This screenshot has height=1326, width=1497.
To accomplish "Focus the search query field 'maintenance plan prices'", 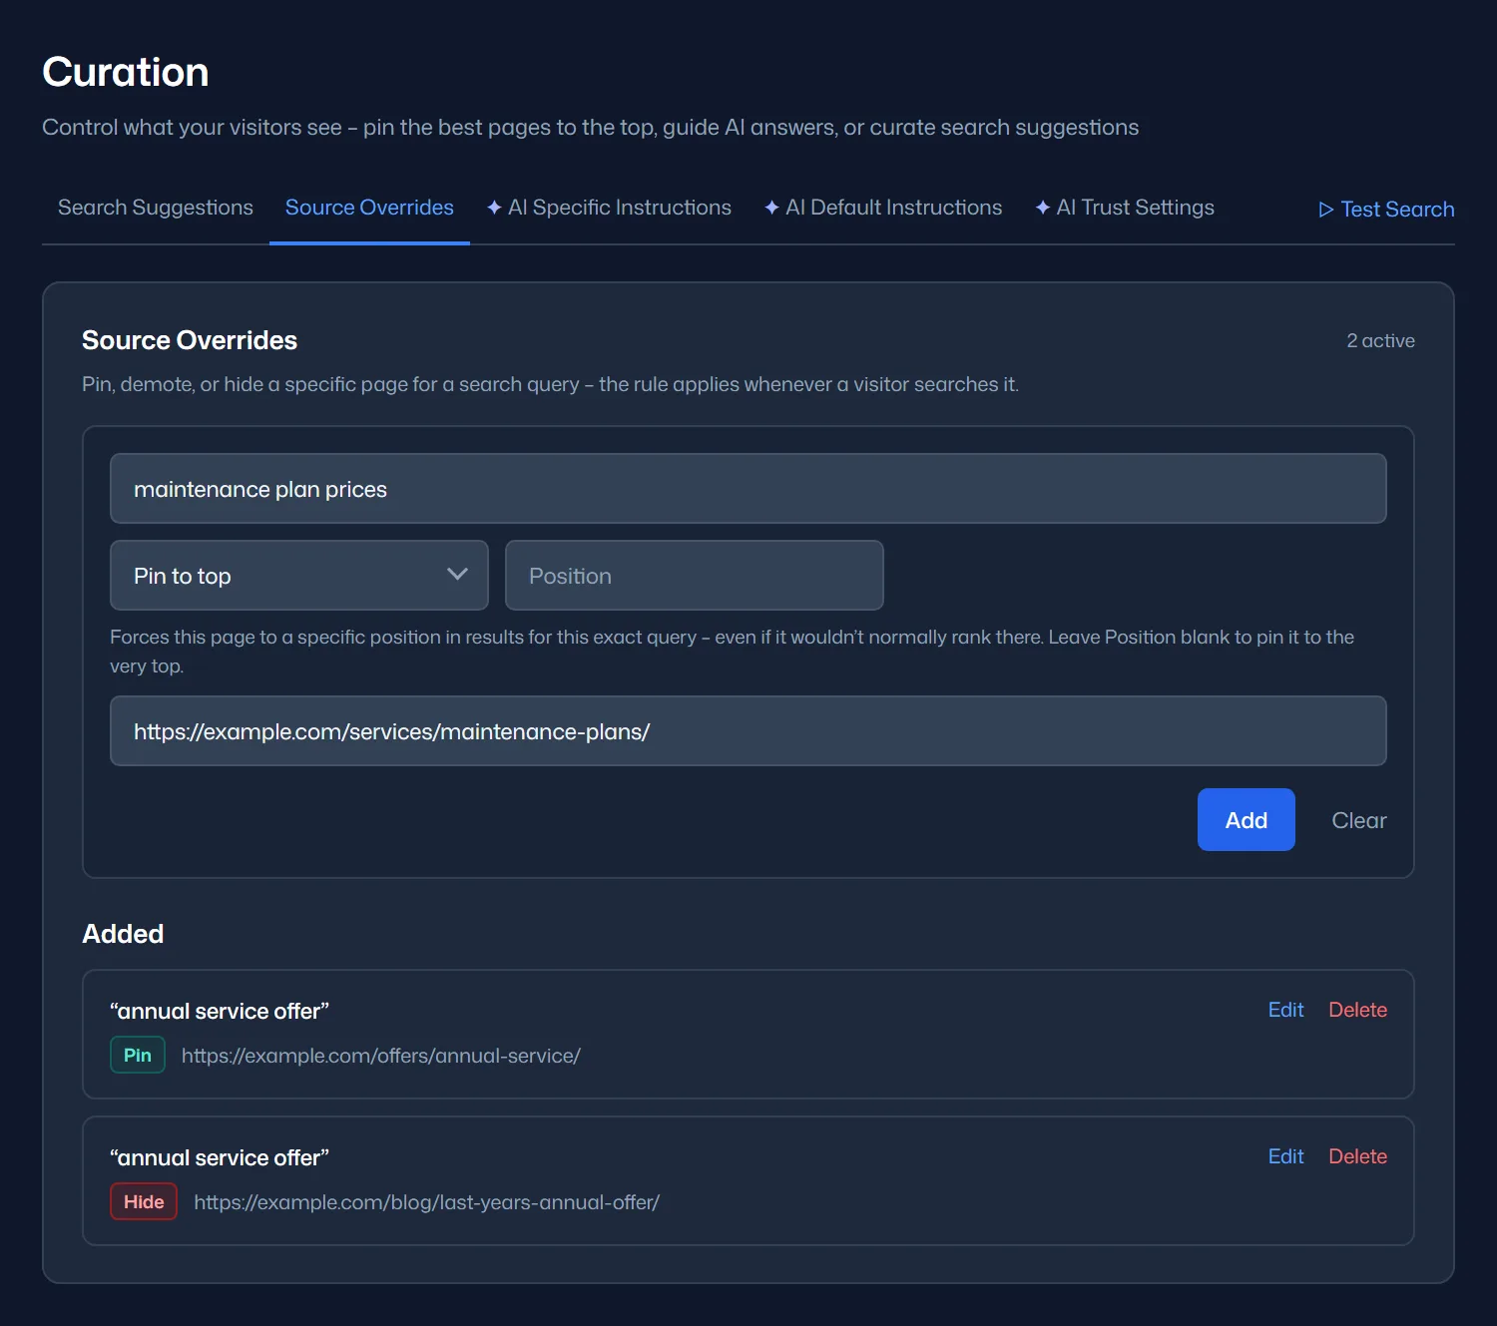I will click(x=748, y=489).
